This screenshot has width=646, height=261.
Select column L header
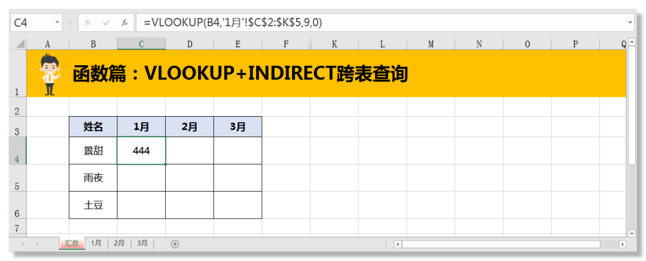[382, 44]
